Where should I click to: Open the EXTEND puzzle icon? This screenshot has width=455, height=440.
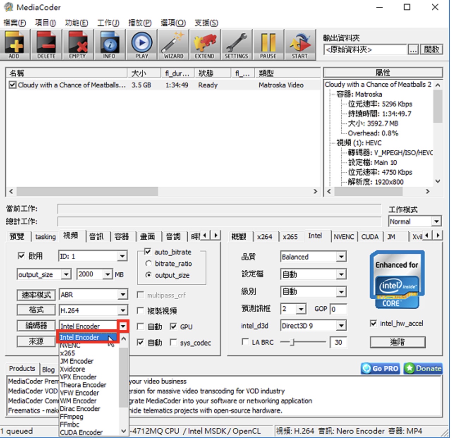point(205,45)
